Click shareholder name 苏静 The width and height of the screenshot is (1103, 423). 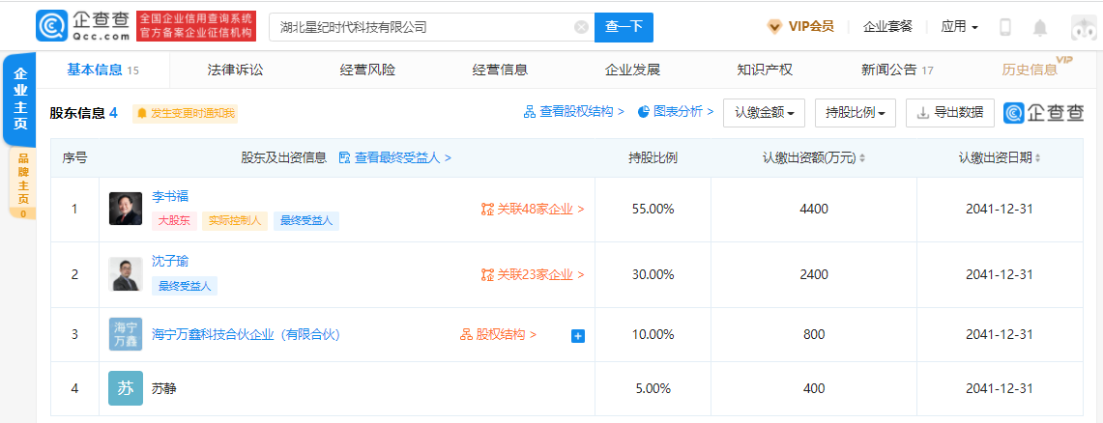tap(164, 388)
